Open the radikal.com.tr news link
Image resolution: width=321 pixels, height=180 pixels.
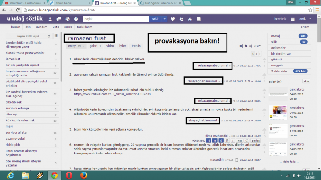pos(112,94)
